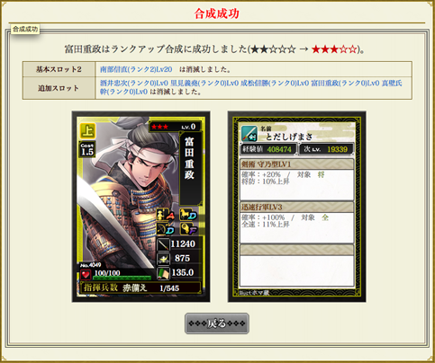The width and height of the screenshot is (435, 363).
Task: Click the weapon aptitude F icon
Action: 188,229
